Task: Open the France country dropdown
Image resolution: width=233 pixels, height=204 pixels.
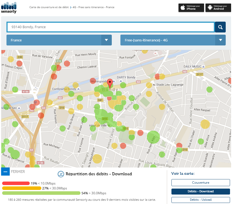Action: click(x=54, y=40)
